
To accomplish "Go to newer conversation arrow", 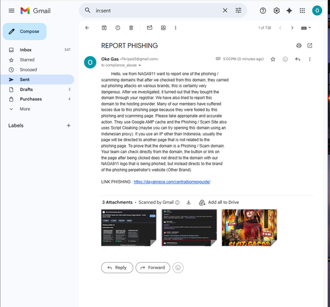I will click(x=280, y=28).
